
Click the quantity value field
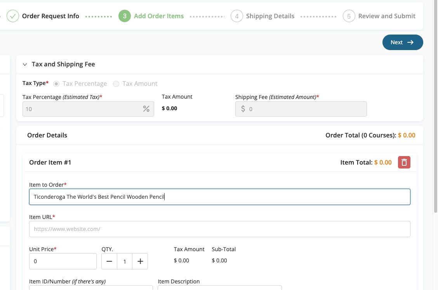125,261
